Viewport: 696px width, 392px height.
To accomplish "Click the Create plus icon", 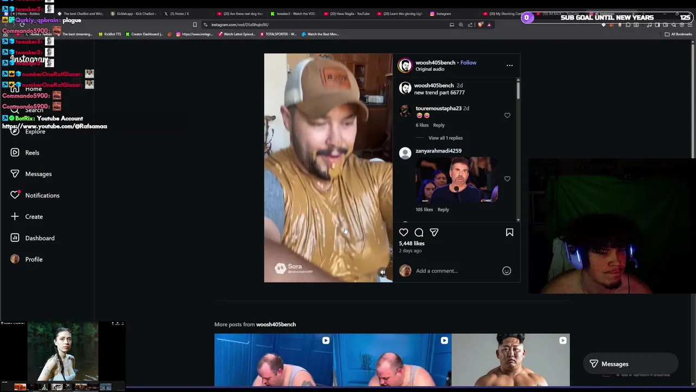I will (15, 217).
